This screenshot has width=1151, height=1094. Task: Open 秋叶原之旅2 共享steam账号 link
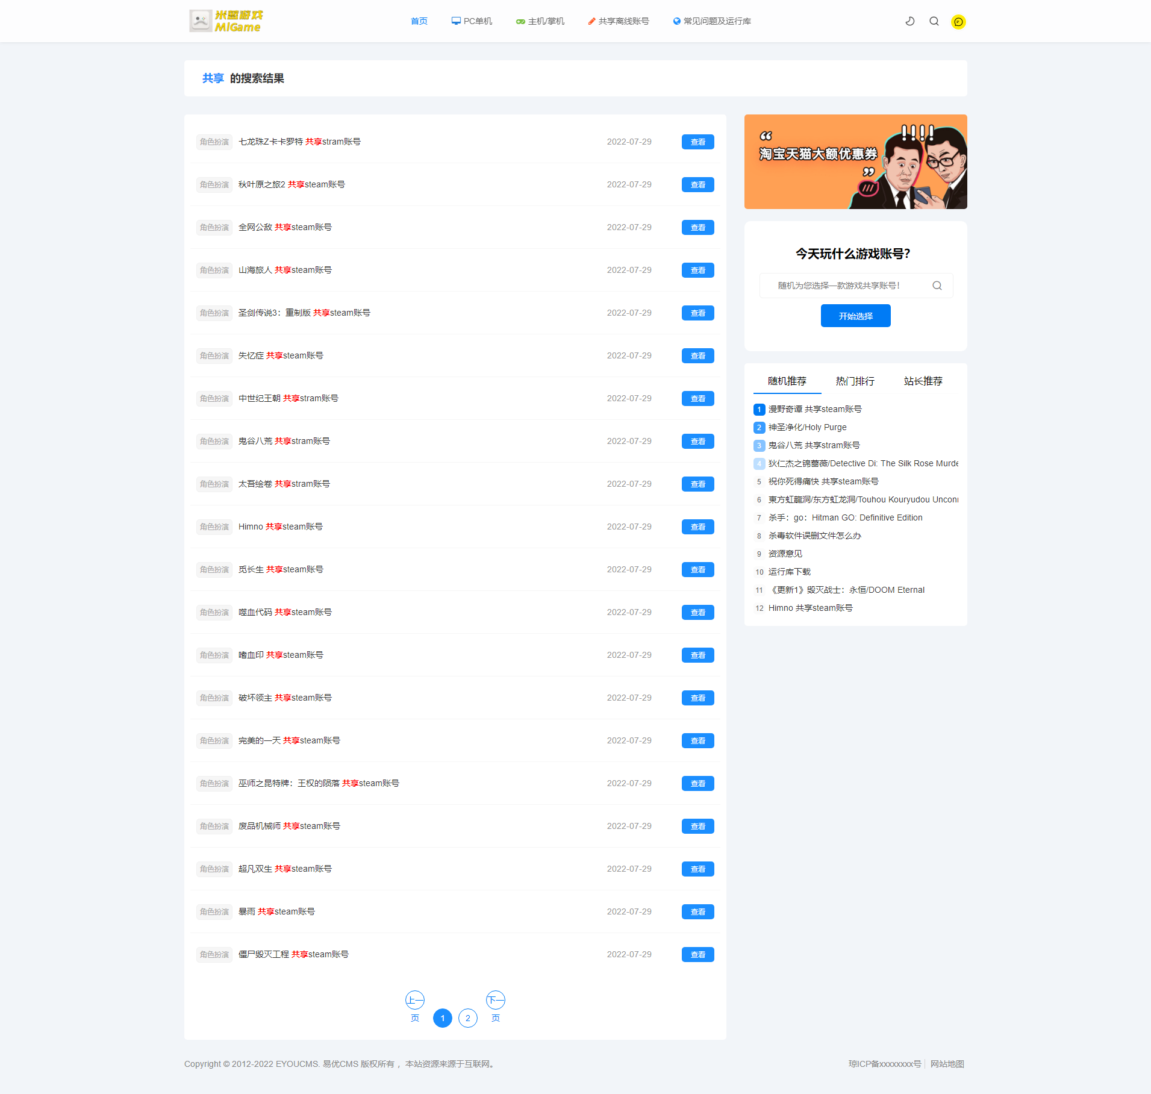(292, 184)
